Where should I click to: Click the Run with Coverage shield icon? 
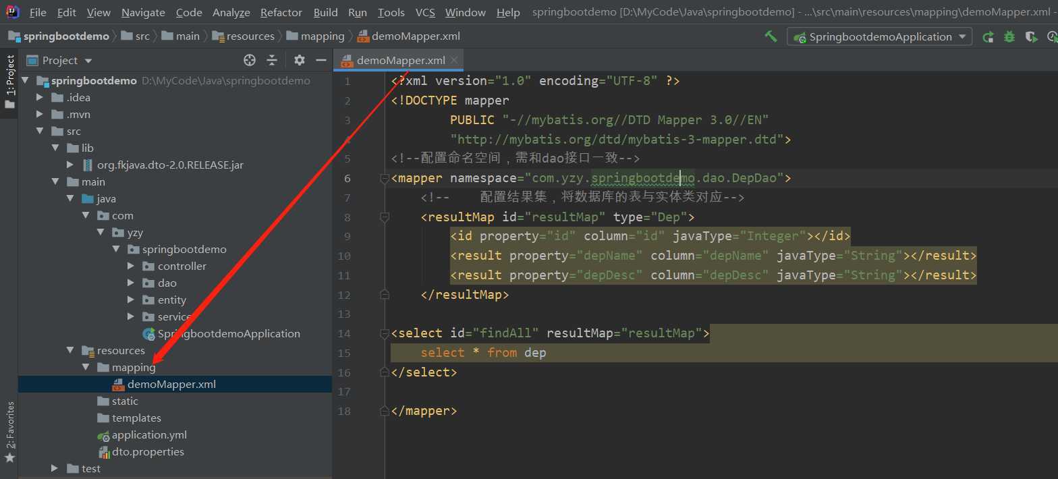[x=1031, y=37]
